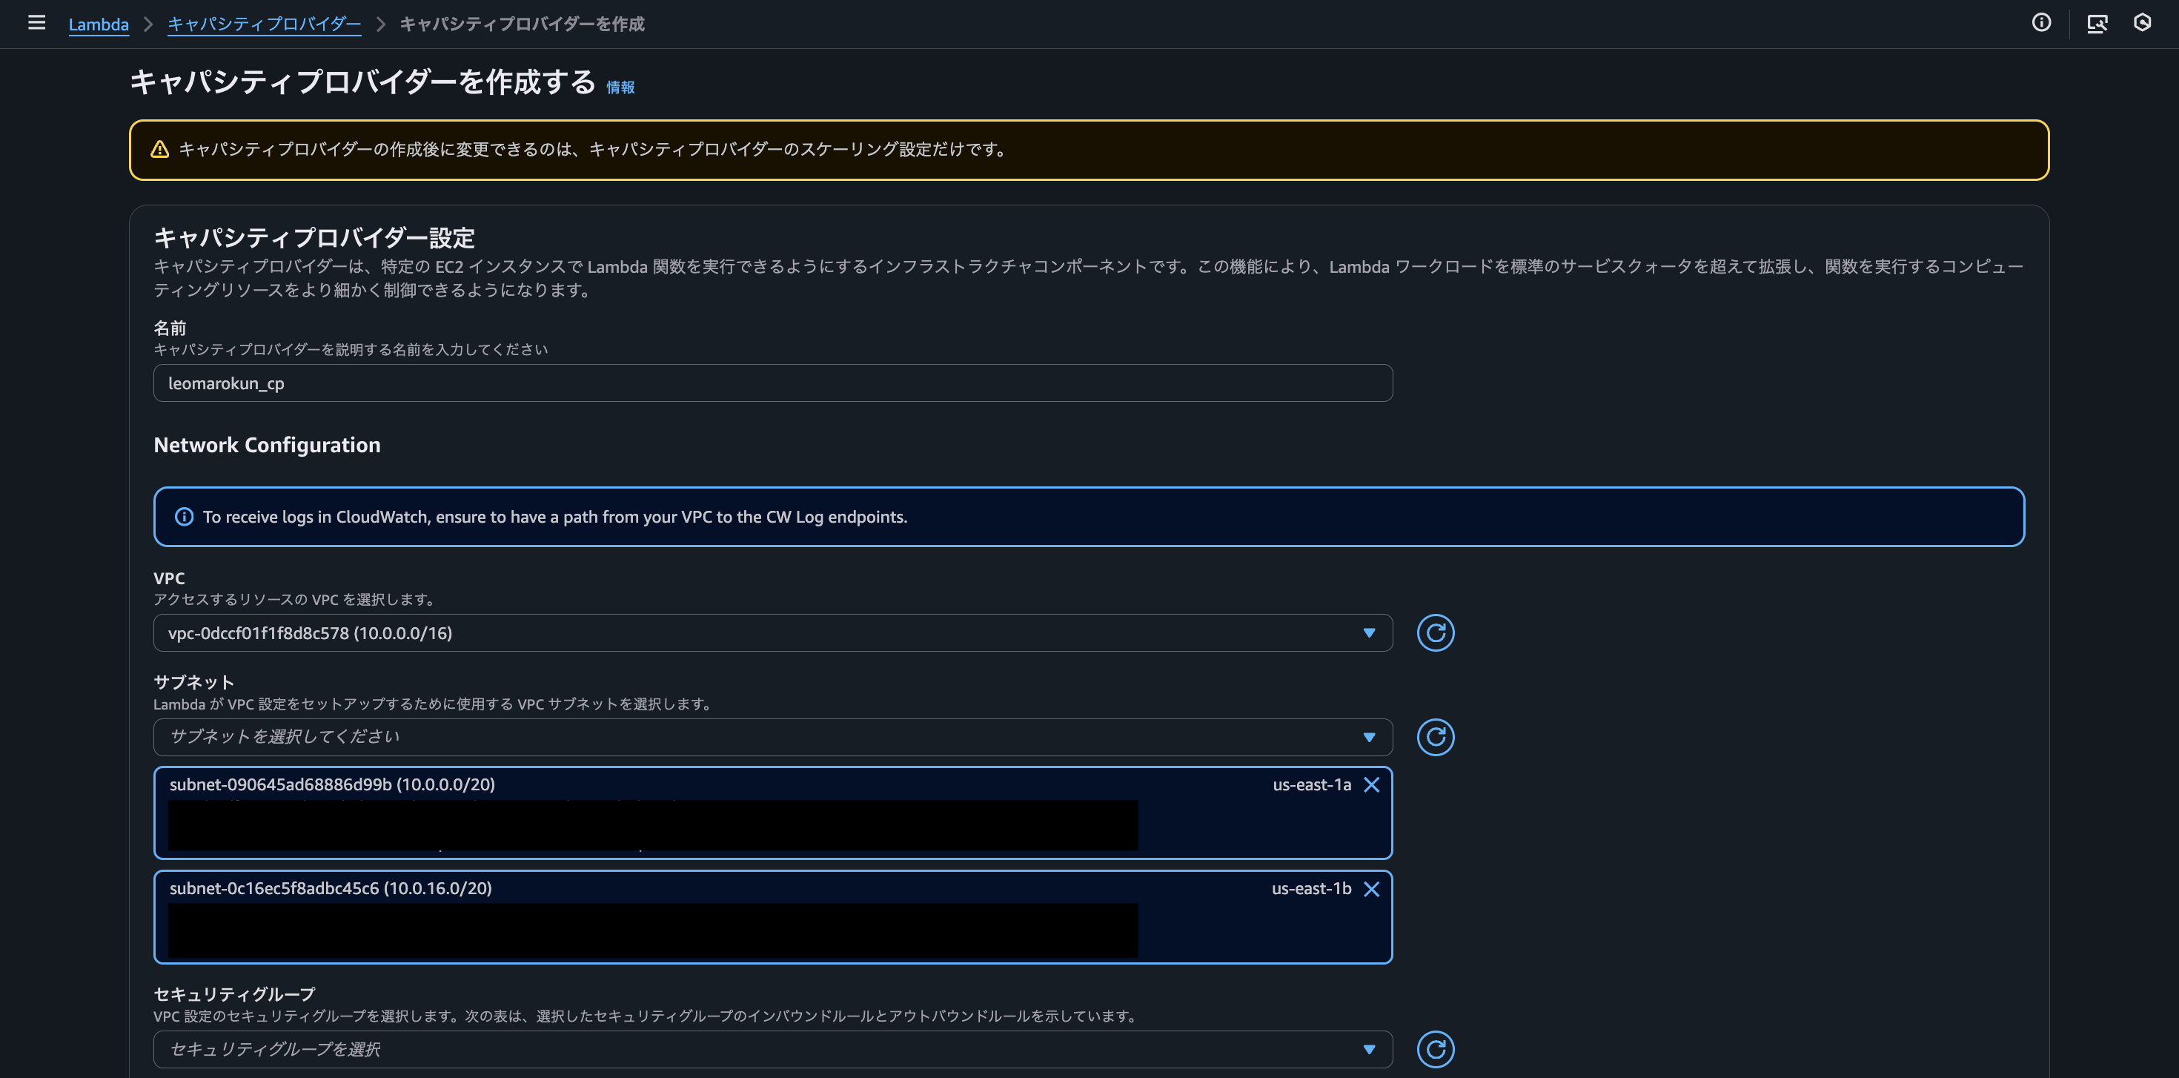Click the screen-with-tools icon in the top bar
The image size is (2179, 1078).
2097,24
